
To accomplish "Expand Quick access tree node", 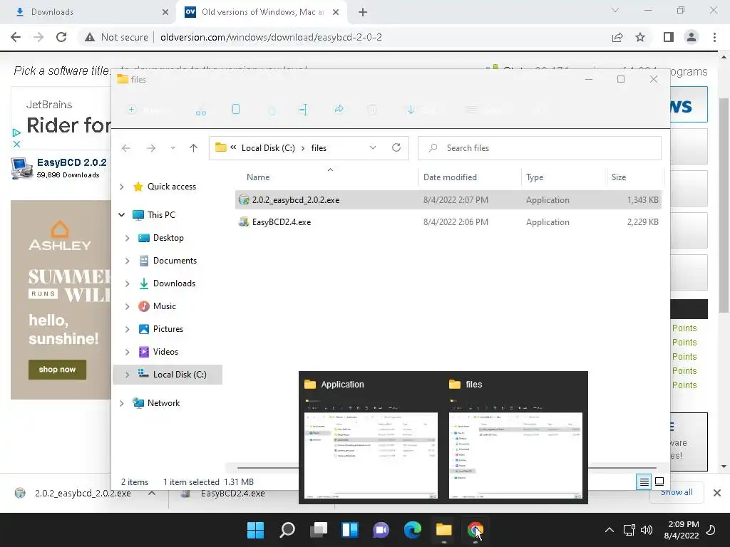I will click(x=121, y=187).
